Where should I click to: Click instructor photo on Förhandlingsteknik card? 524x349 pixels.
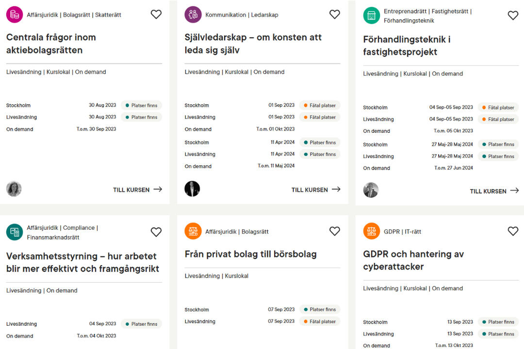pyautogui.click(x=371, y=190)
